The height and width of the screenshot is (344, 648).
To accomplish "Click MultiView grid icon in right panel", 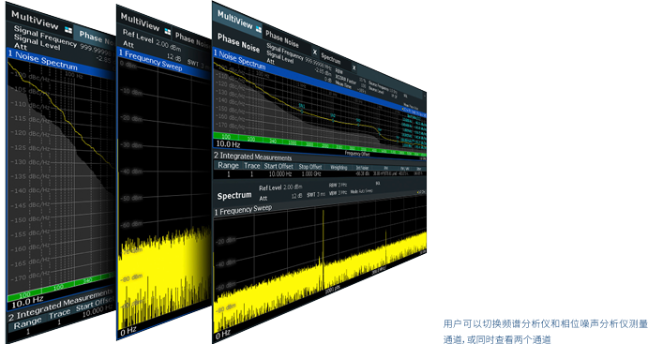I will click(x=258, y=29).
